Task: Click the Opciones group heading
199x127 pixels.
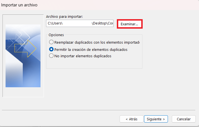Action: (56, 35)
